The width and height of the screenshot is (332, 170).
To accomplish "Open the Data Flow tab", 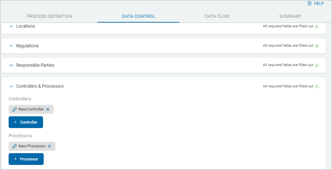I will coord(217,16).
